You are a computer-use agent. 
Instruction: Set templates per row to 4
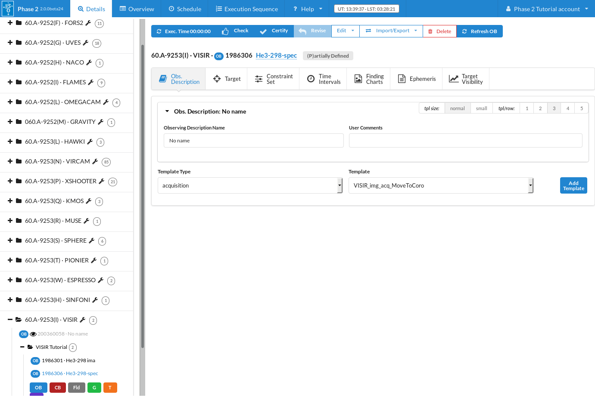(x=567, y=108)
